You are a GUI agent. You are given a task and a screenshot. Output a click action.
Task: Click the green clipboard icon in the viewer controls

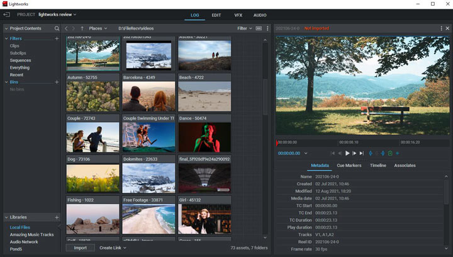tap(390, 153)
